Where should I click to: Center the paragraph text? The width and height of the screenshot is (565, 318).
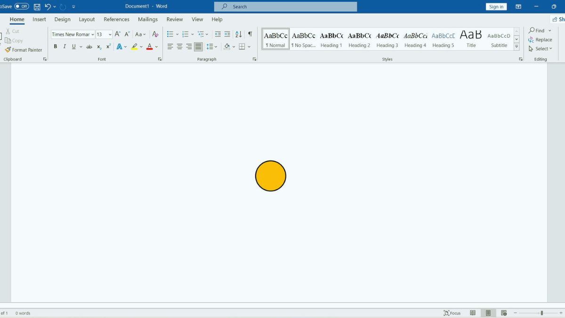click(179, 47)
